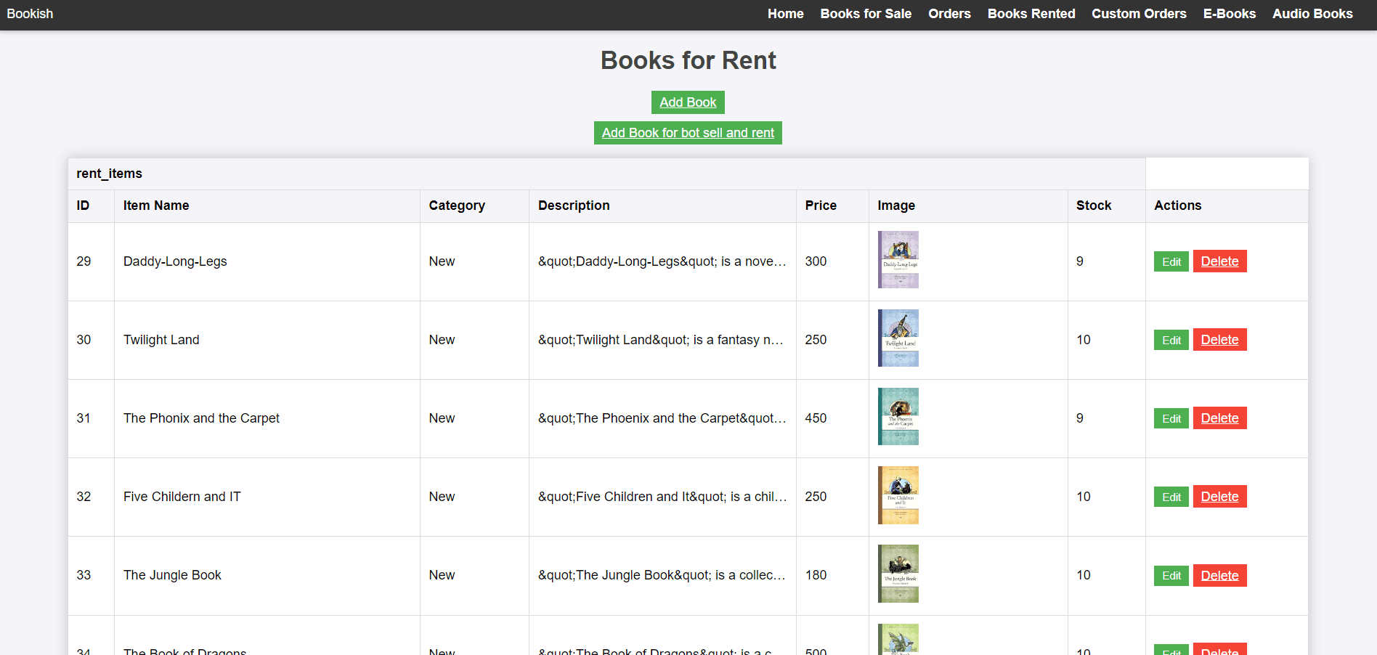Viewport: 1377px width, 655px height.
Task: Select stock value 10 for Twilight Land
Action: coord(1084,340)
